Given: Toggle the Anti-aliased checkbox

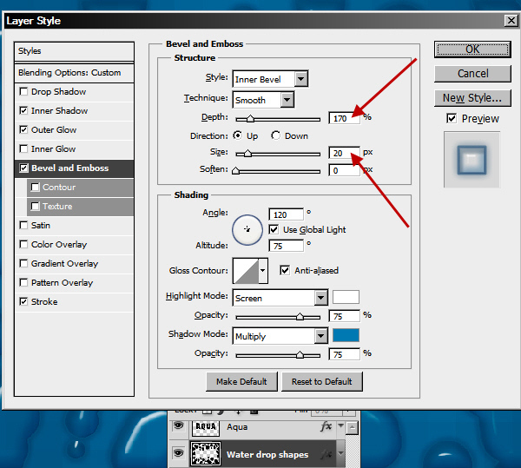Looking at the screenshot, I should pyautogui.click(x=285, y=271).
